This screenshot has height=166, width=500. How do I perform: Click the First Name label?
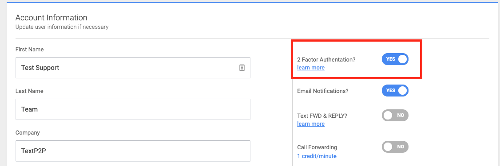[30, 50]
